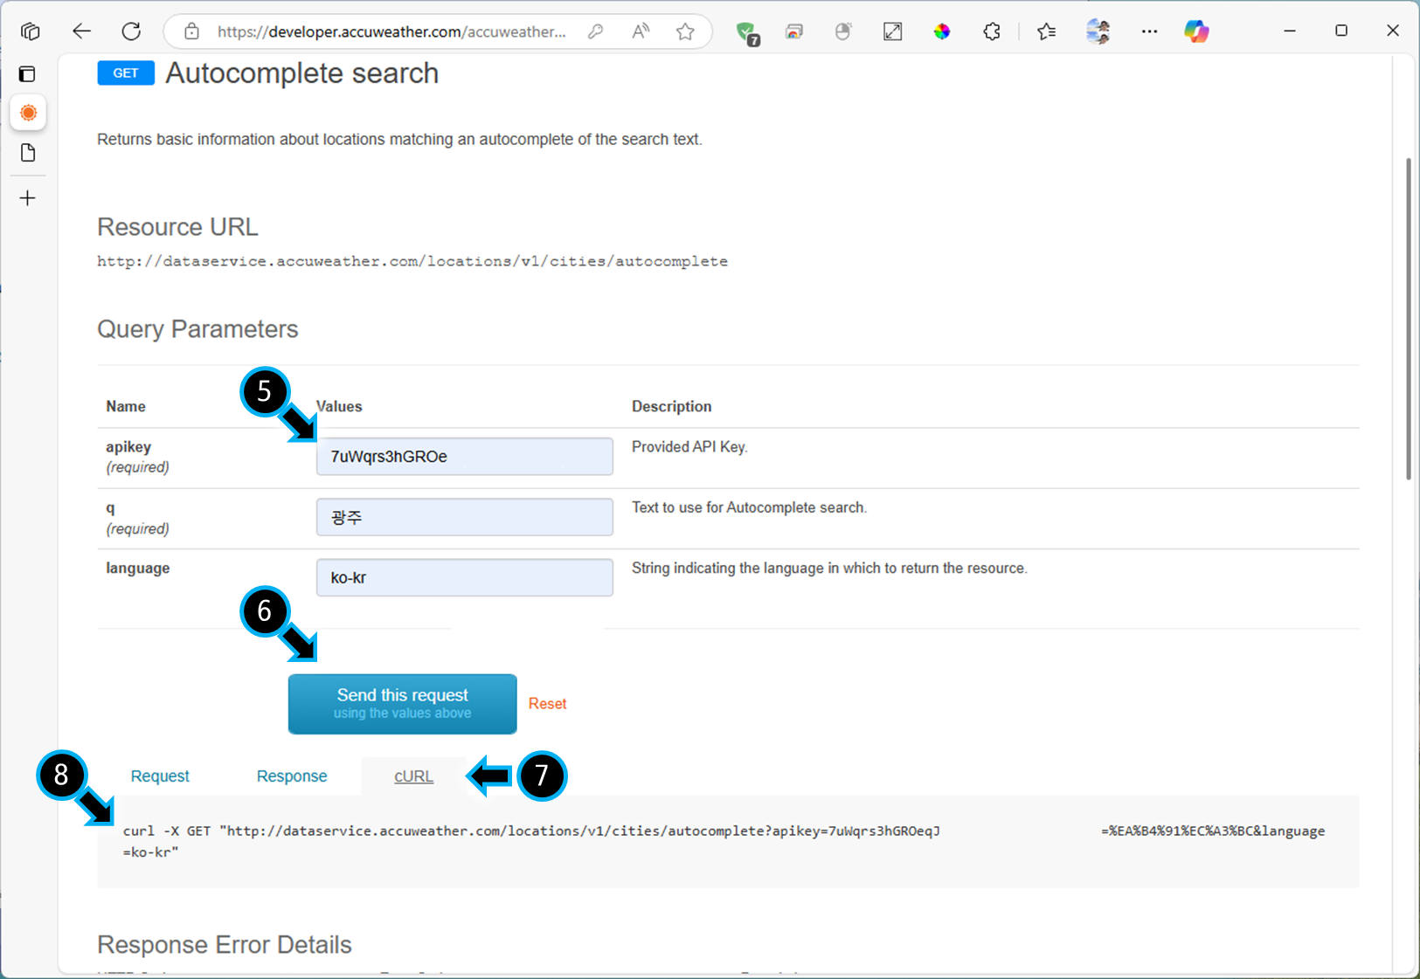The image size is (1420, 979).
Task: Click the q search text field
Action: point(465,517)
